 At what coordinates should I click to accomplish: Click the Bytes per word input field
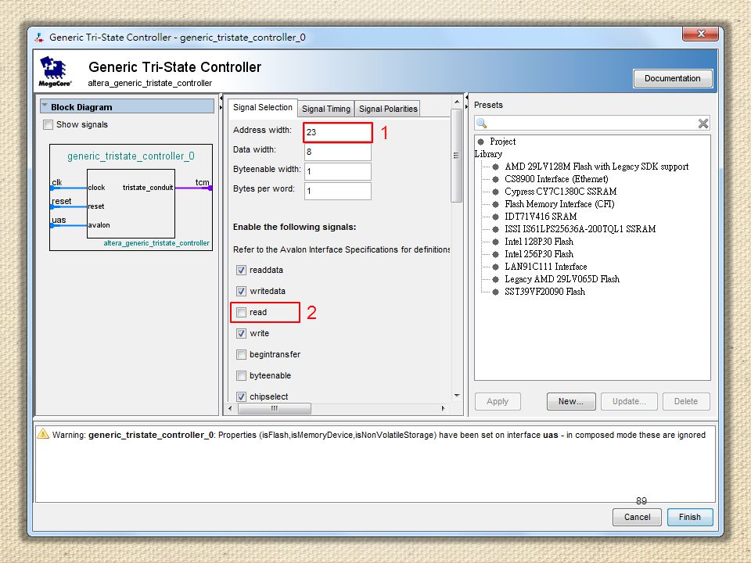(338, 191)
